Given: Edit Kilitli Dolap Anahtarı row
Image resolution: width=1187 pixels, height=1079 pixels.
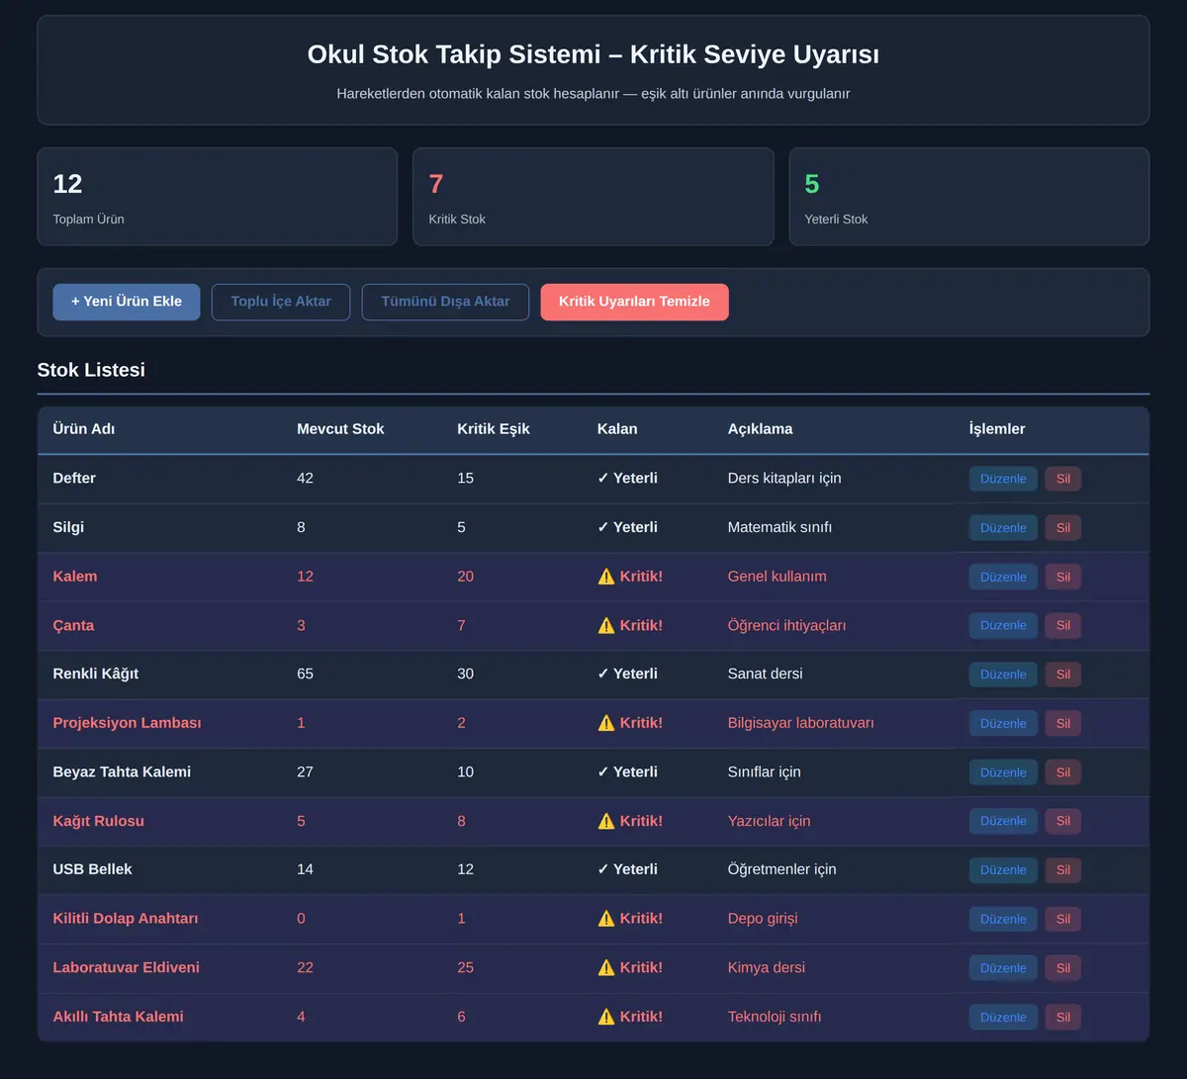Looking at the screenshot, I should 1003,919.
